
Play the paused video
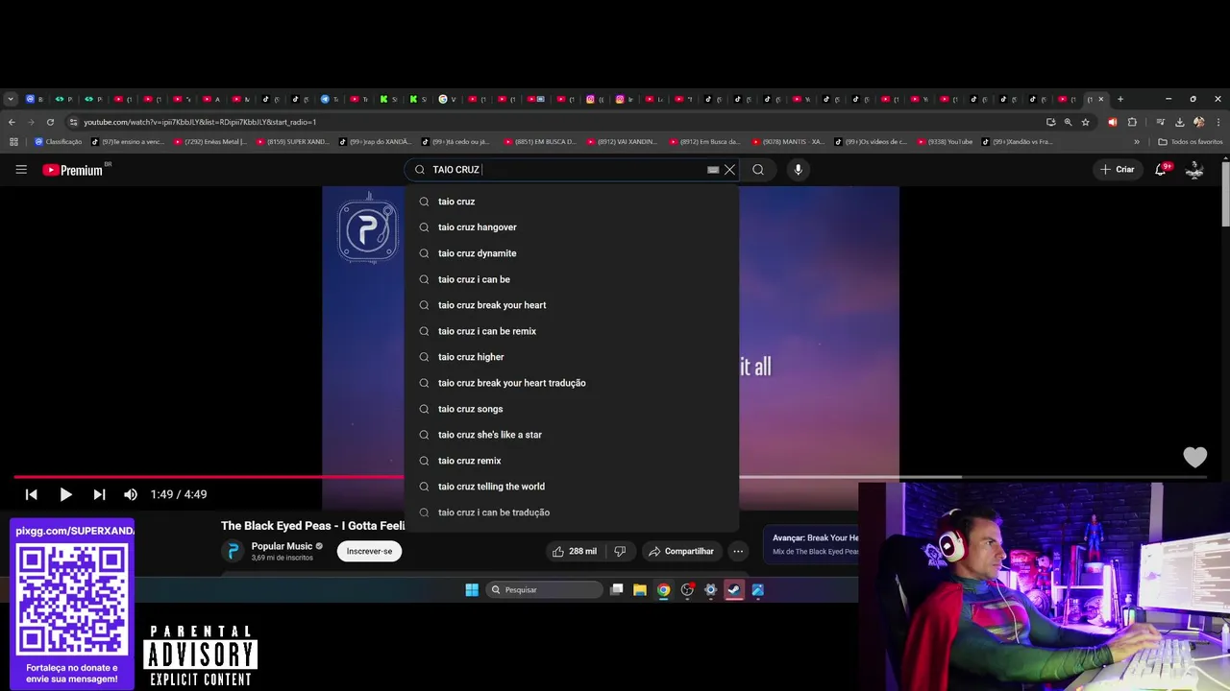[x=65, y=494]
